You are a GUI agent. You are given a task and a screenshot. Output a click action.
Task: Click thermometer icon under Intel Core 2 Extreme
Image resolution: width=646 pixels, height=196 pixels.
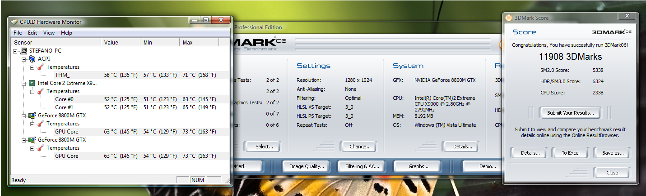pos(41,91)
